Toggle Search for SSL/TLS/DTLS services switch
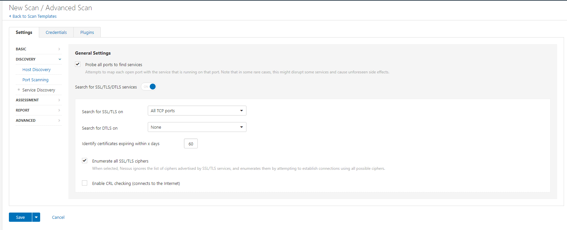 [148, 87]
